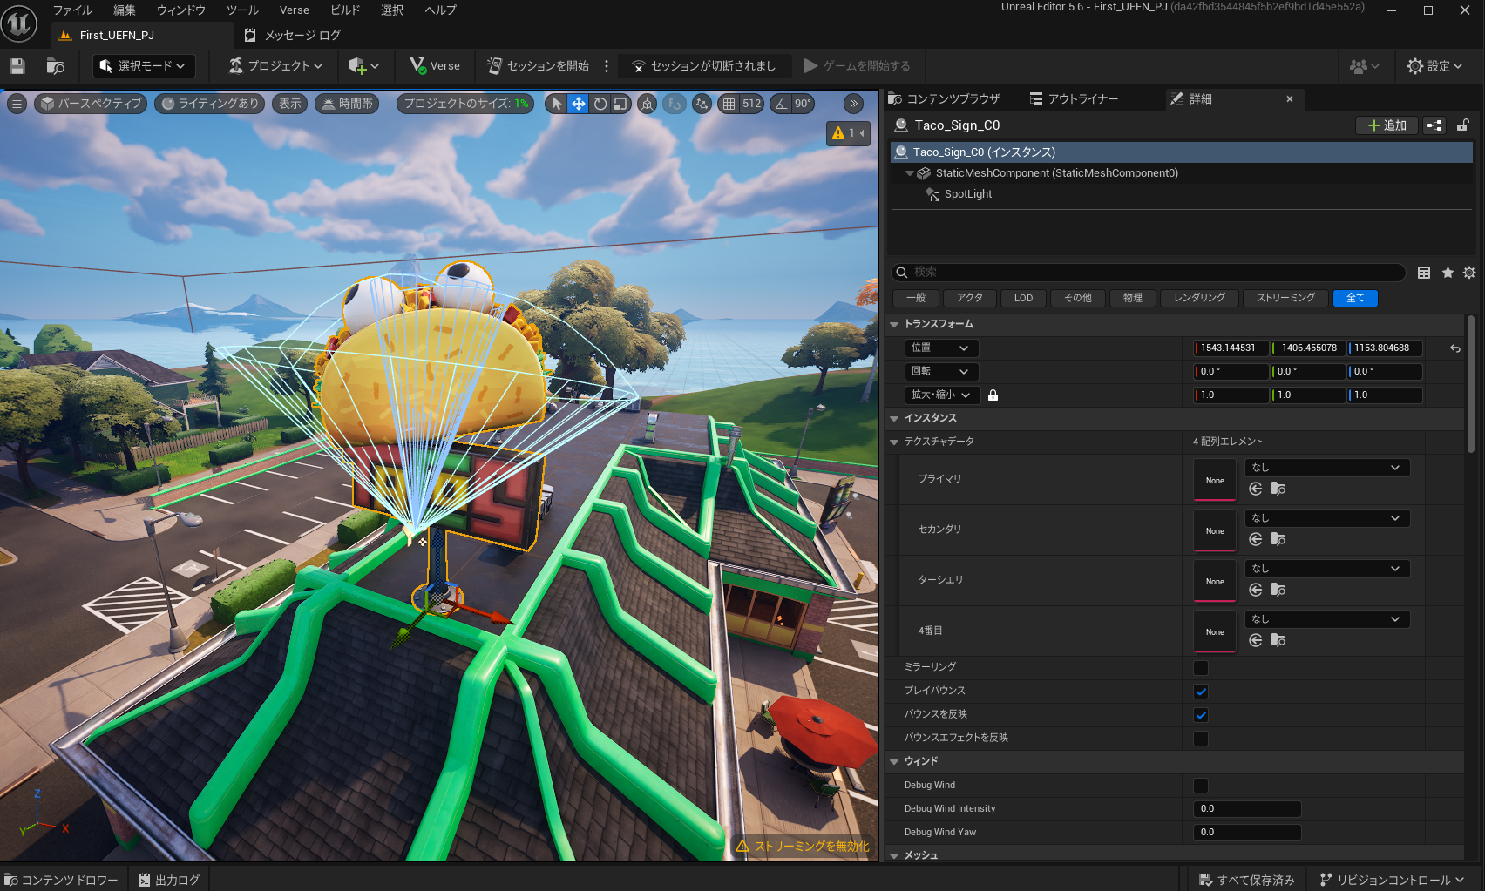Image resolution: width=1485 pixels, height=891 pixels.
Task: Open details panel settings gear
Action: (1469, 273)
